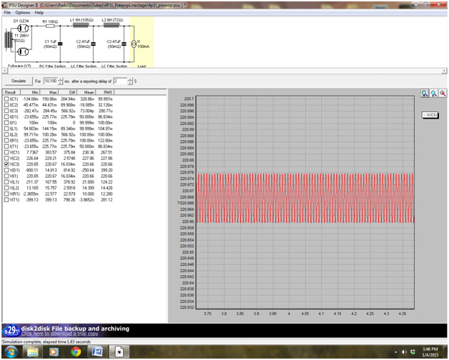The image size is (449, 360).
Task: Click the first magnifier zoom icon above graph
Action: (425, 94)
